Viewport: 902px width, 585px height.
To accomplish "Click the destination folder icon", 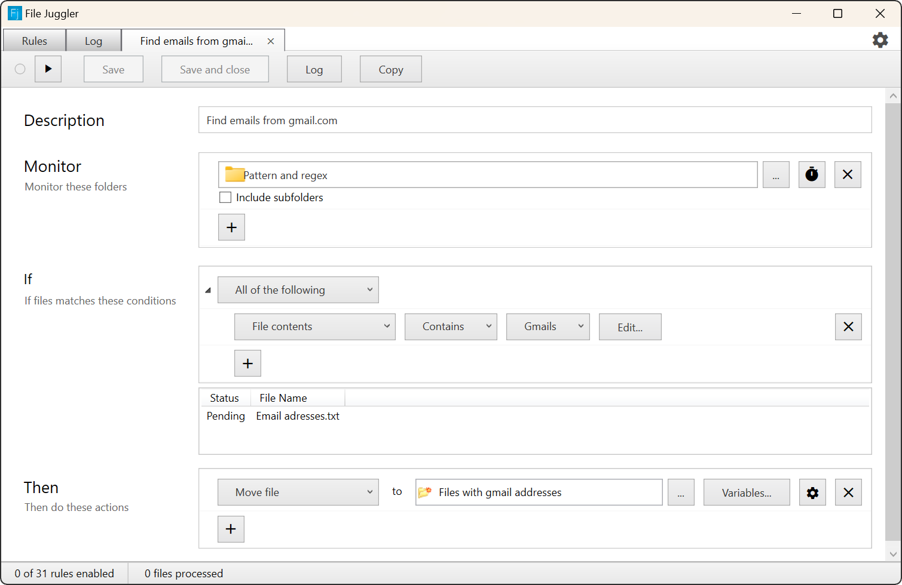I will 425,492.
